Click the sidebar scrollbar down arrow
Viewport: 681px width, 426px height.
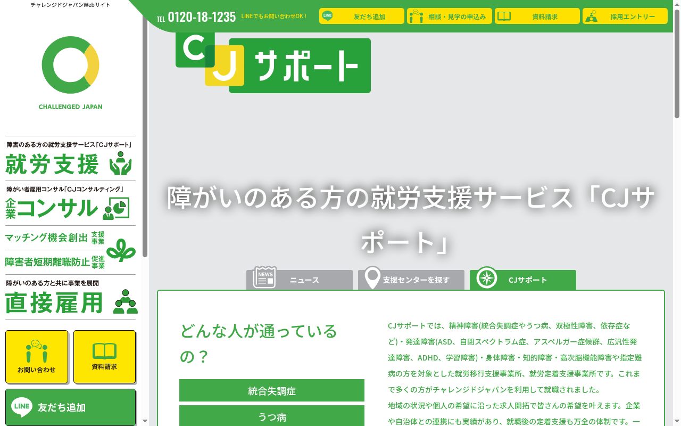(145, 421)
